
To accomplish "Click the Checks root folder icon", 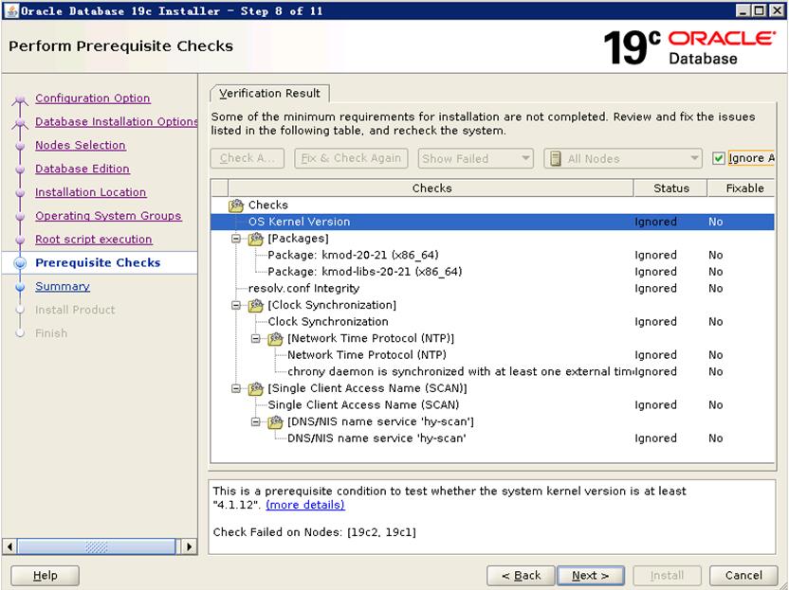I will 236,206.
